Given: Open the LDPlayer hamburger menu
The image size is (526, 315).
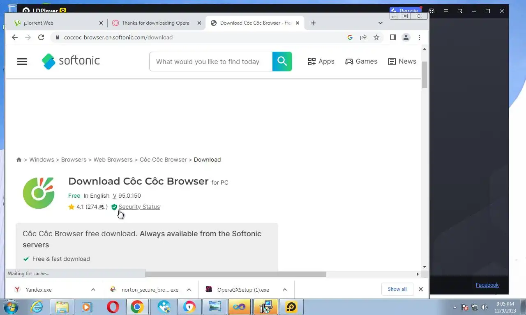Looking at the screenshot, I should click(x=445, y=11).
